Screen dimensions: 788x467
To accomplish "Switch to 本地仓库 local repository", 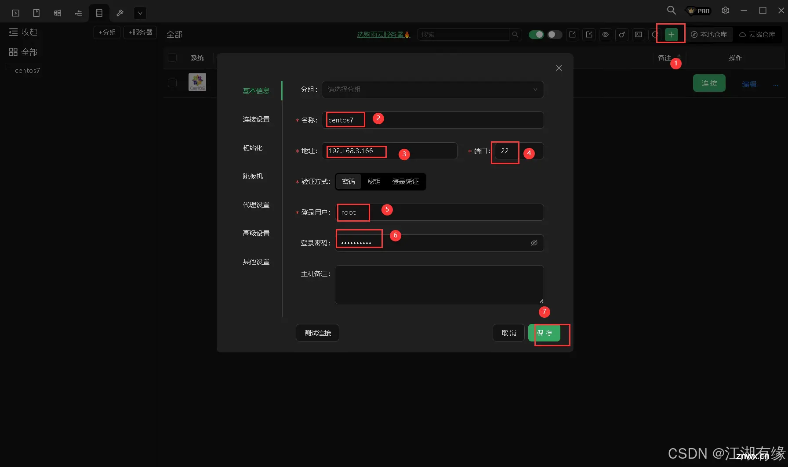I will tap(709, 34).
